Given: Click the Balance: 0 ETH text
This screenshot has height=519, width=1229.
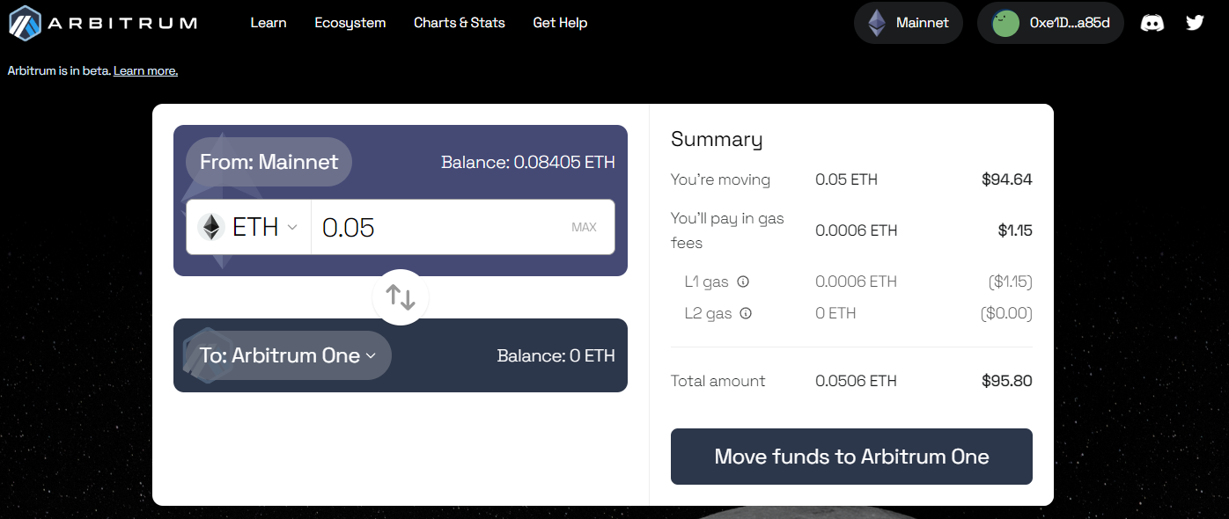Looking at the screenshot, I should pos(556,355).
